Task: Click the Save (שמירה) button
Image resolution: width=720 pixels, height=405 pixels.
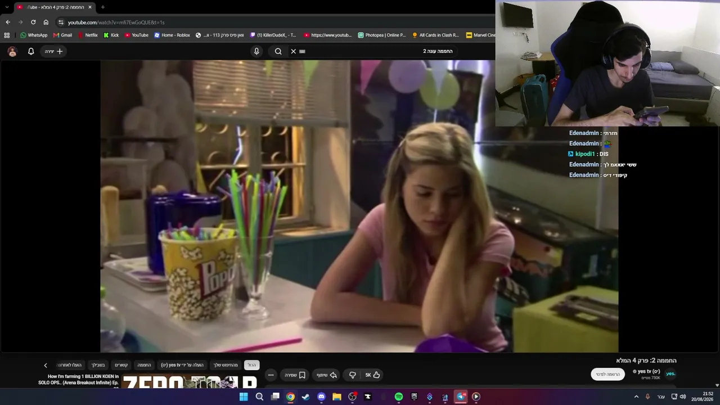Action: coord(295,375)
